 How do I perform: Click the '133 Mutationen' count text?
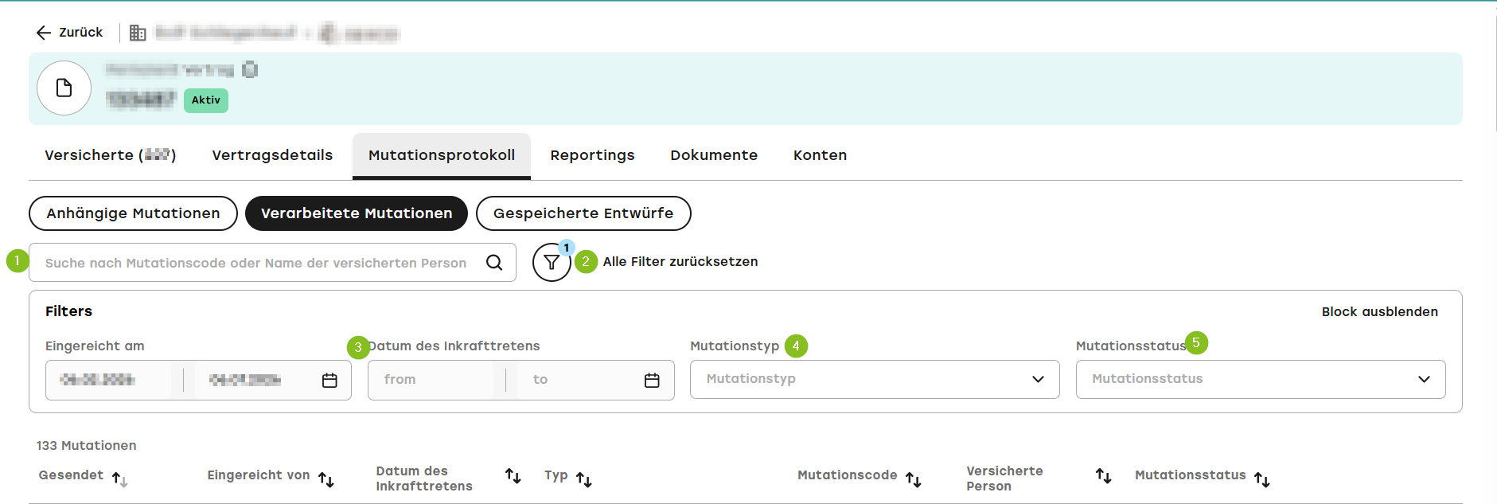[x=87, y=446]
